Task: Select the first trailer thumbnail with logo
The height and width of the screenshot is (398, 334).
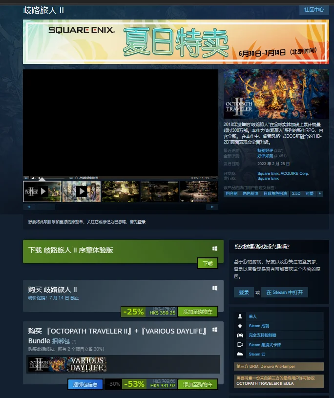Action: pyautogui.click(x=42, y=191)
